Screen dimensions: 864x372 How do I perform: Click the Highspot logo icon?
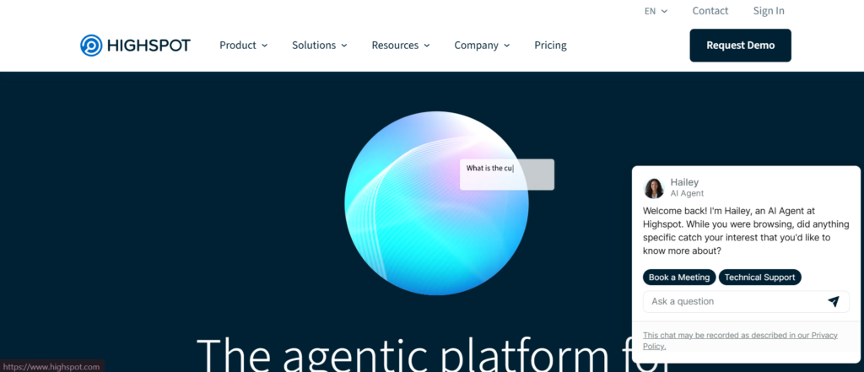click(91, 46)
